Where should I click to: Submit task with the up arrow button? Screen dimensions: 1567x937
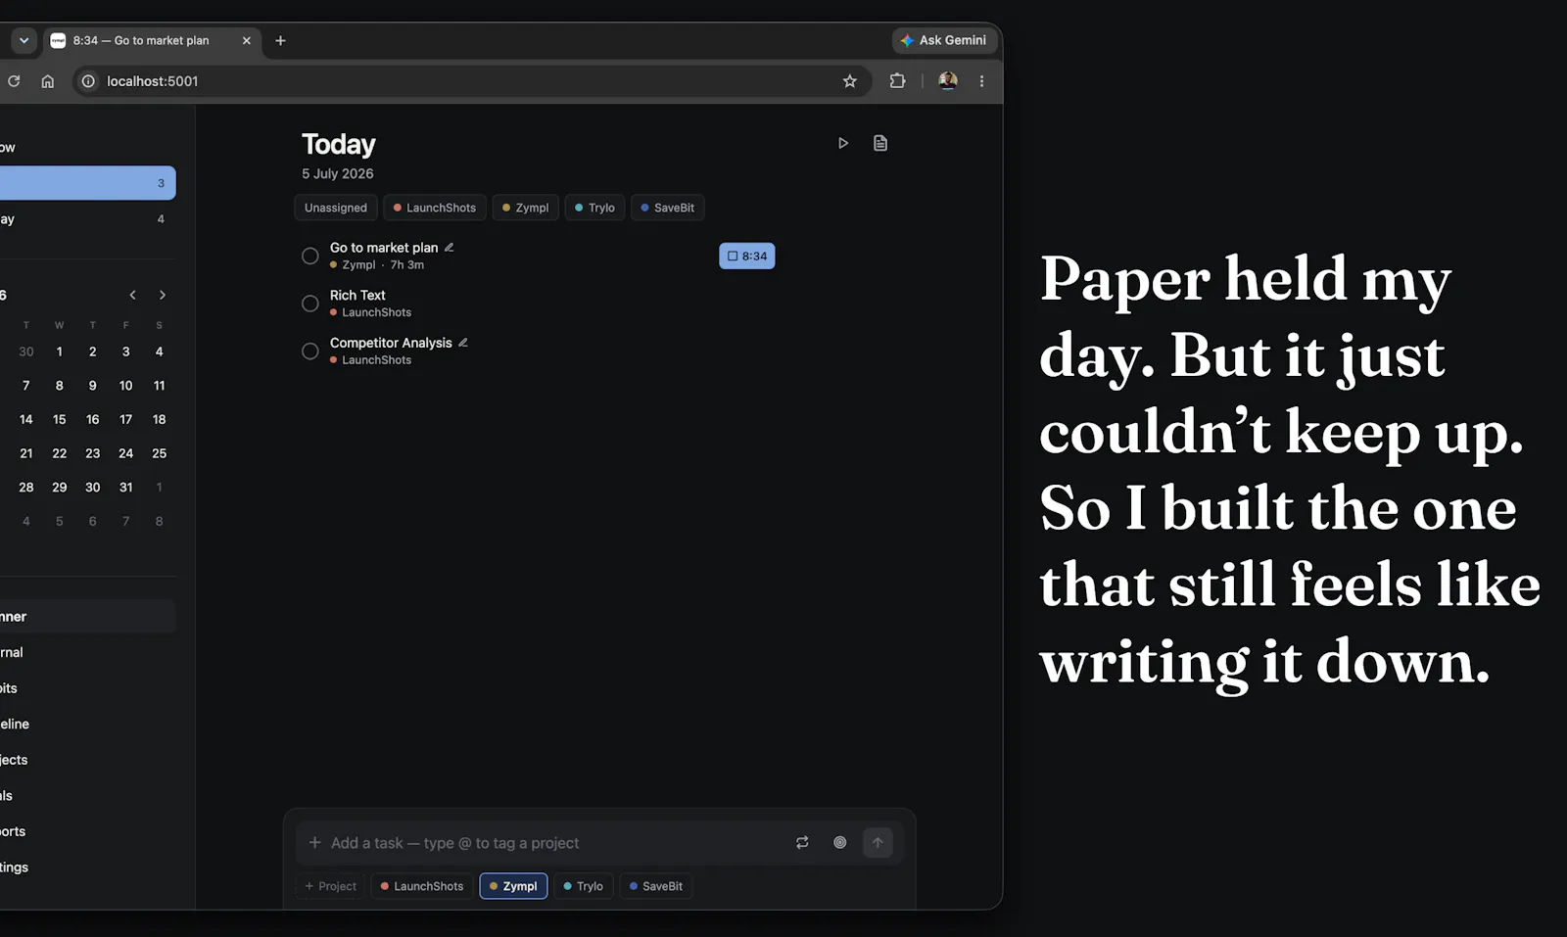878,842
